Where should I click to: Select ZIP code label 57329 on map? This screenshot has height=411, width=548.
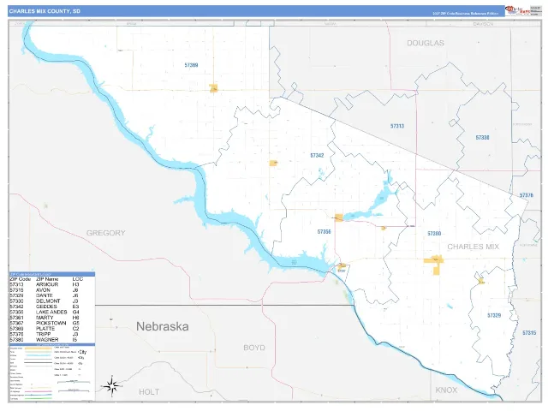click(x=494, y=316)
